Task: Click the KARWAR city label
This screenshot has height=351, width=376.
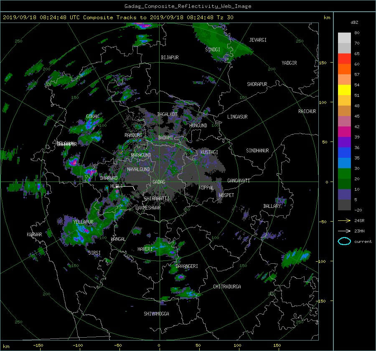Action: [x=34, y=235]
